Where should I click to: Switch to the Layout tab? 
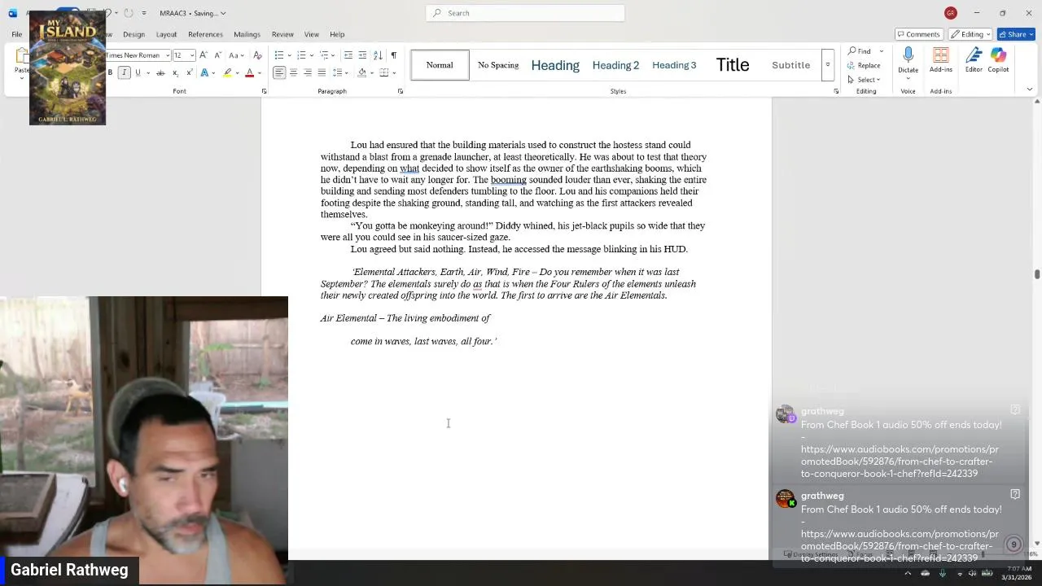[x=166, y=34]
